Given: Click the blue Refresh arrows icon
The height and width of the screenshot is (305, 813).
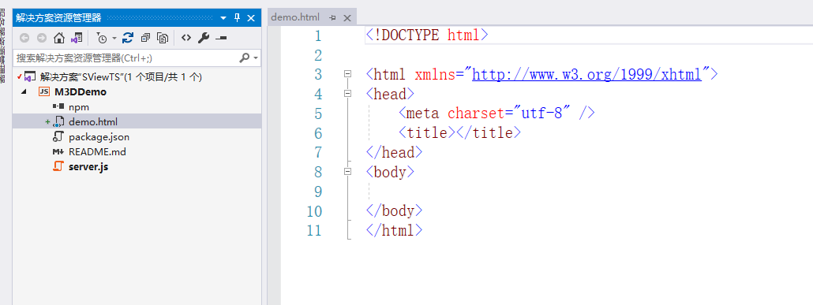Looking at the screenshot, I should (x=128, y=38).
